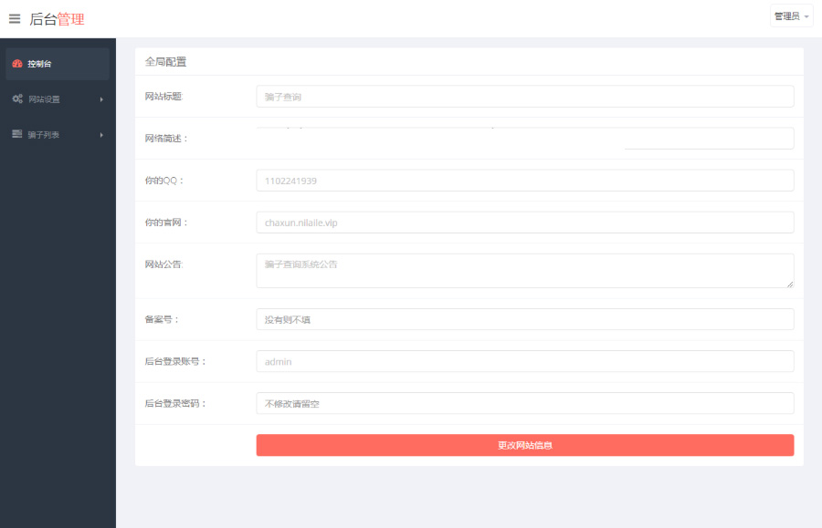
Task: Click the 骗子列表 list icon
Action: (17, 134)
